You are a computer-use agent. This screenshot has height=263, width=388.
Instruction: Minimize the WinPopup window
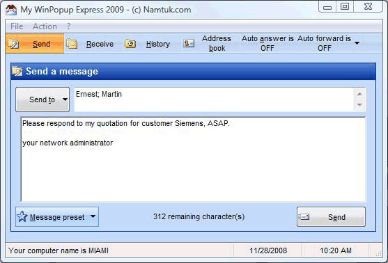tap(327, 7)
